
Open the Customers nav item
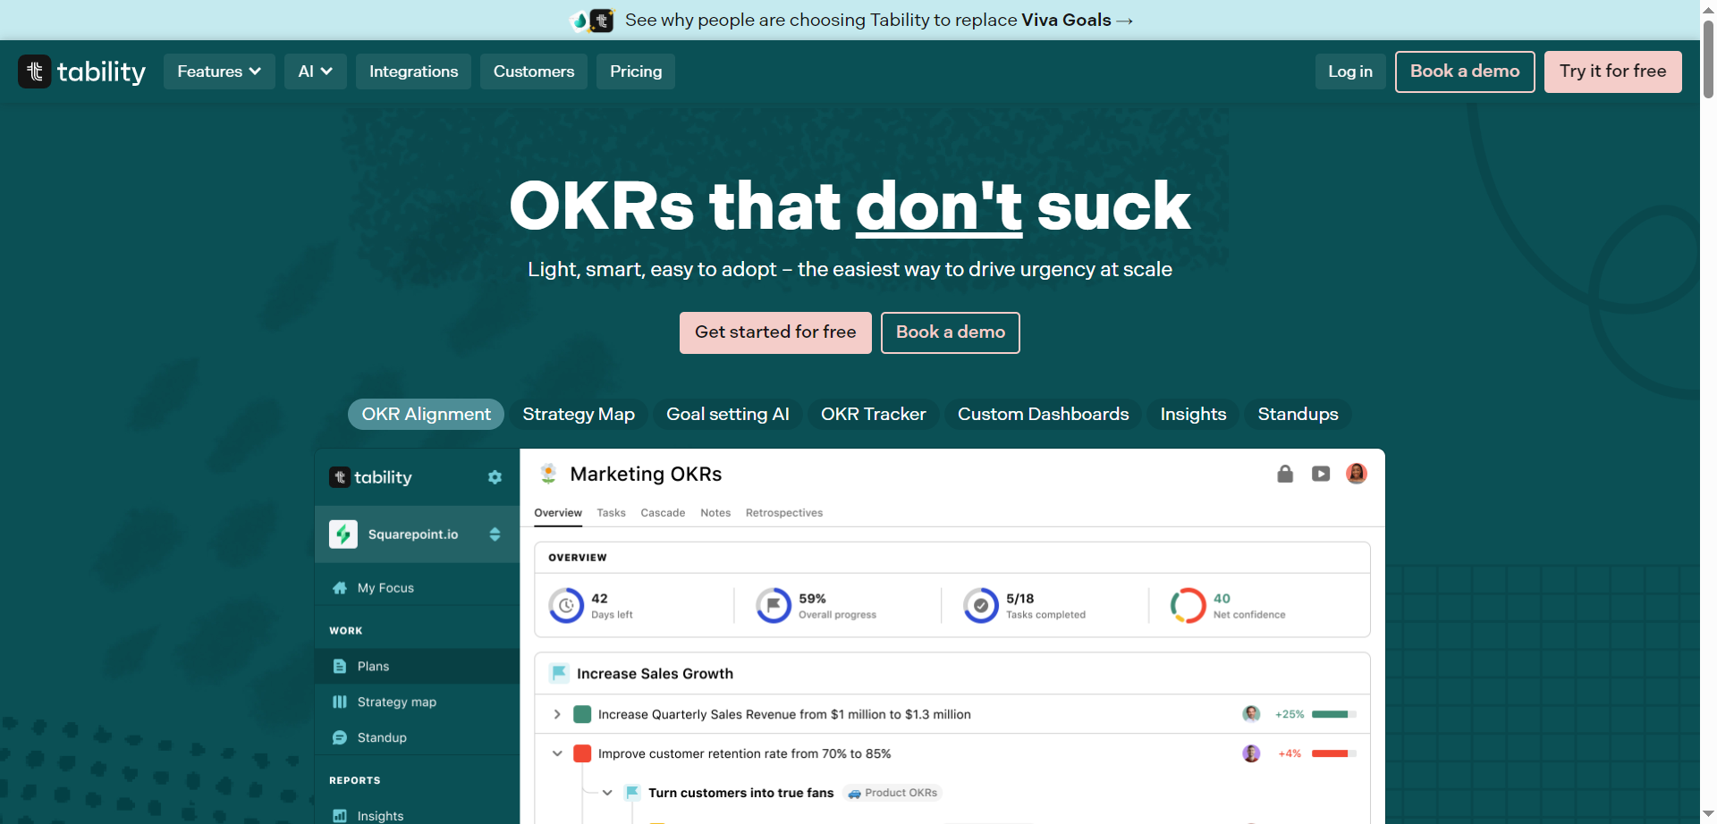[534, 71]
